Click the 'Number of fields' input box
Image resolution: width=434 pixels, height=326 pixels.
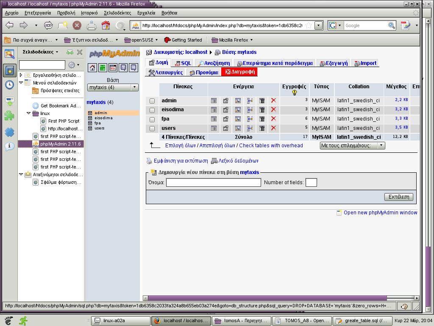pyautogui.click(x=311, y=183)
